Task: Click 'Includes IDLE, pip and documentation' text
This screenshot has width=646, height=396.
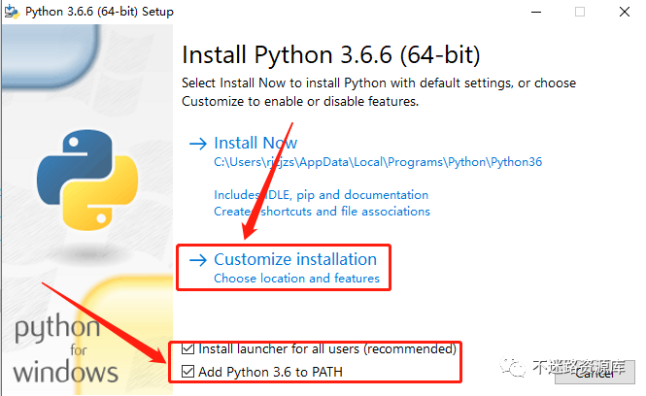Action: click(x=321, y=195)
